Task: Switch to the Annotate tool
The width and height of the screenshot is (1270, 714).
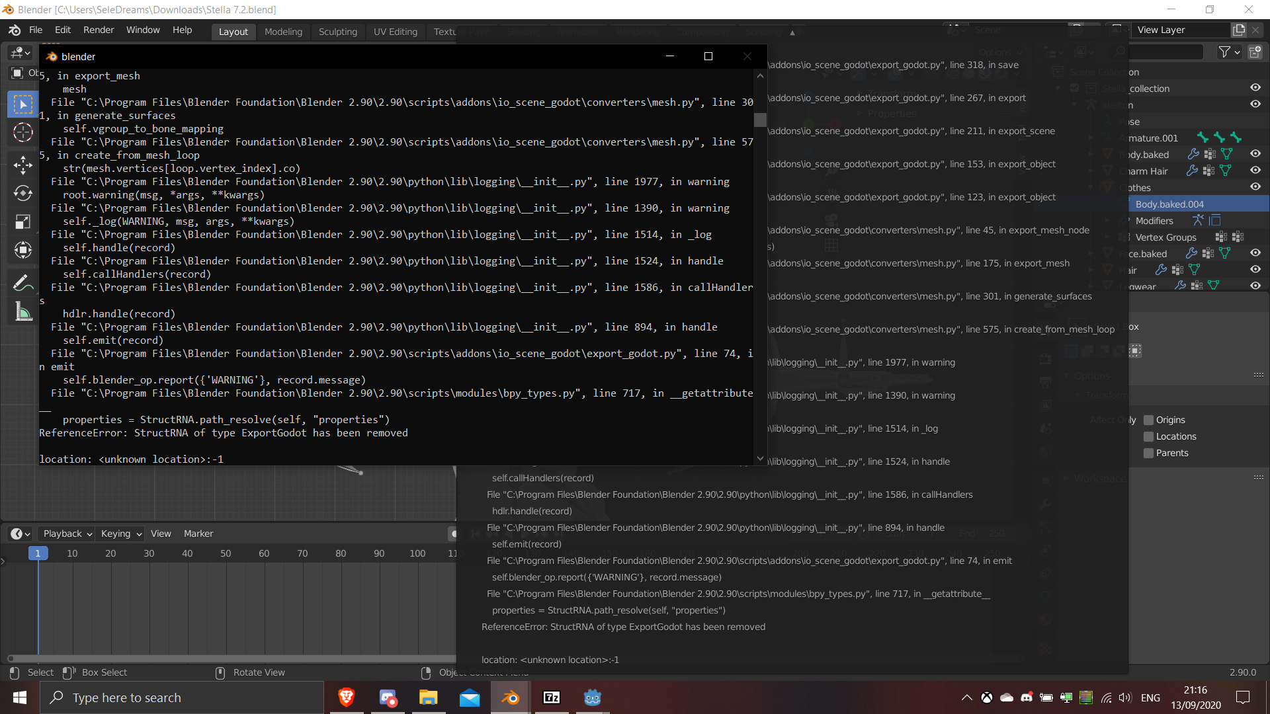Action: (x=22, y=282)
